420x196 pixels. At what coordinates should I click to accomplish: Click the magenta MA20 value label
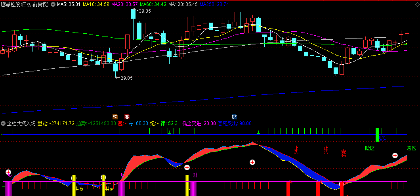pyautogui.click(x=124, y=4)
